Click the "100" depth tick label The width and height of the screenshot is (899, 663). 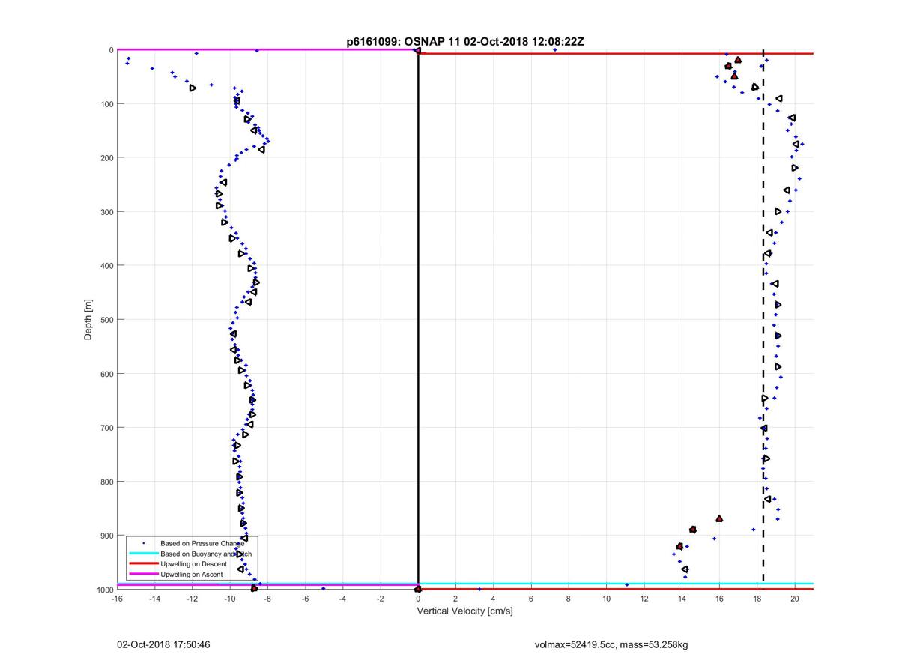click(x=106, y=103)
